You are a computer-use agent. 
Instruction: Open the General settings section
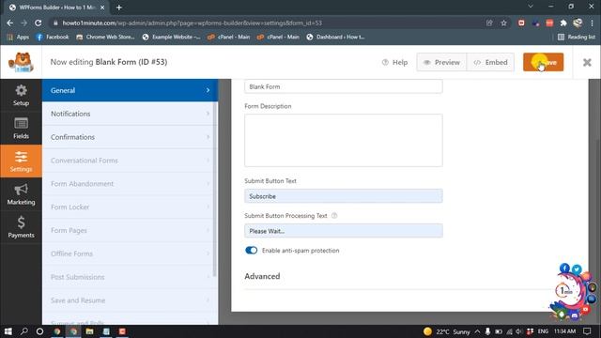click(x=130, y=90)
